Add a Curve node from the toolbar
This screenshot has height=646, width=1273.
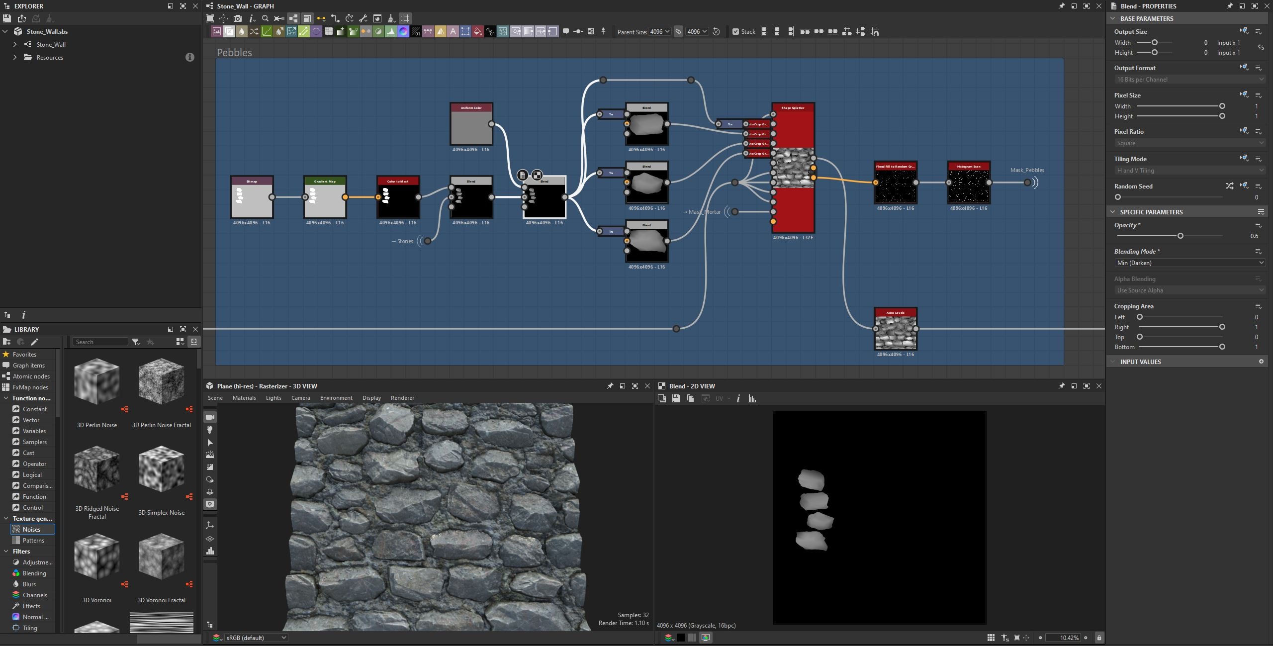point(266,31)
